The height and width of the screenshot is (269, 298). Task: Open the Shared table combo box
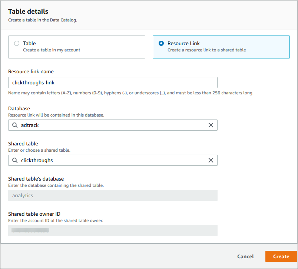[111, 160]
